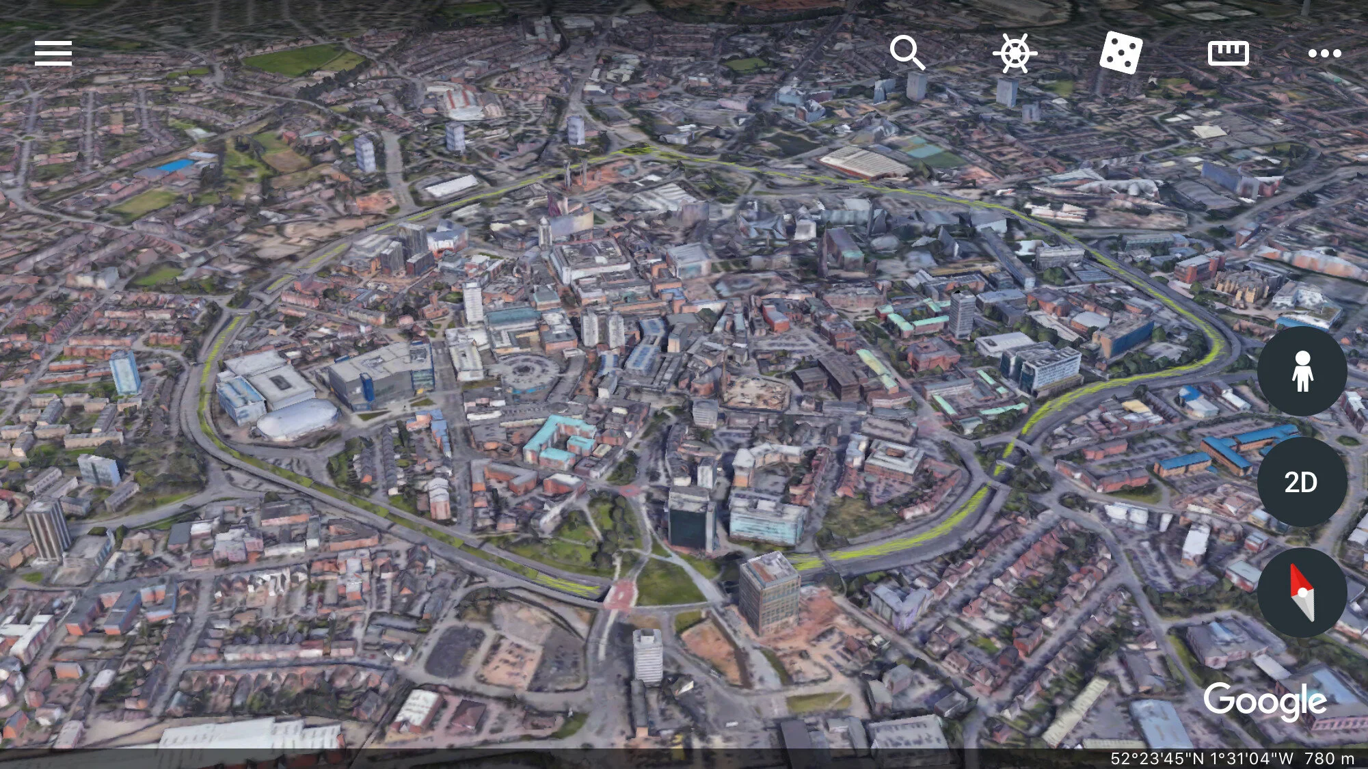Select the ruler measure tool
The width and height of the screenshot is (1368, 769).
[1228, 53]
